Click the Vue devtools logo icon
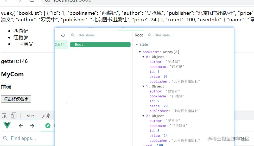This screenshot has width=254, height=146. pos(7,126)
